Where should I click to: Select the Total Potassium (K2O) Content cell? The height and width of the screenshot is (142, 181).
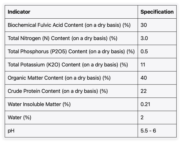71,64
